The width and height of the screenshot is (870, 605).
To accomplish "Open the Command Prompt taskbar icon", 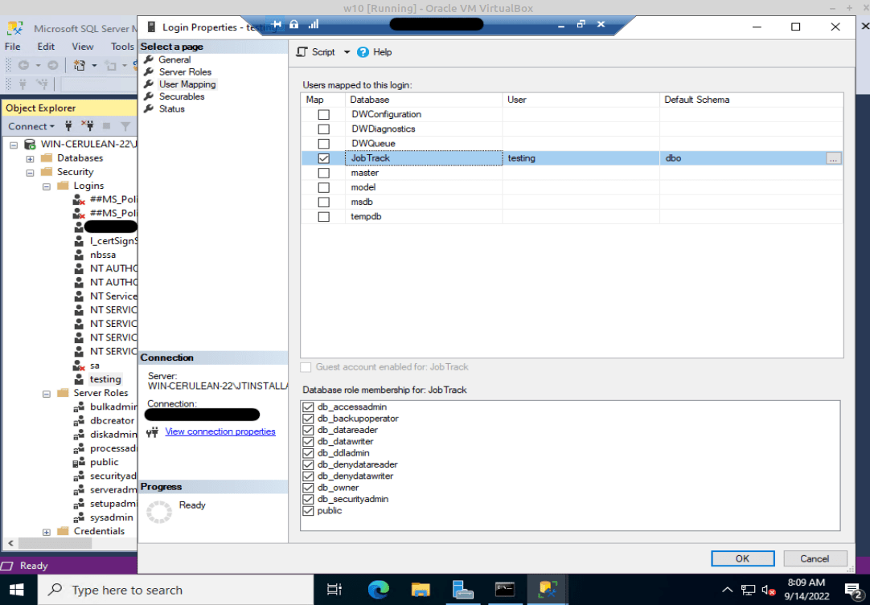I will [505, 590].
